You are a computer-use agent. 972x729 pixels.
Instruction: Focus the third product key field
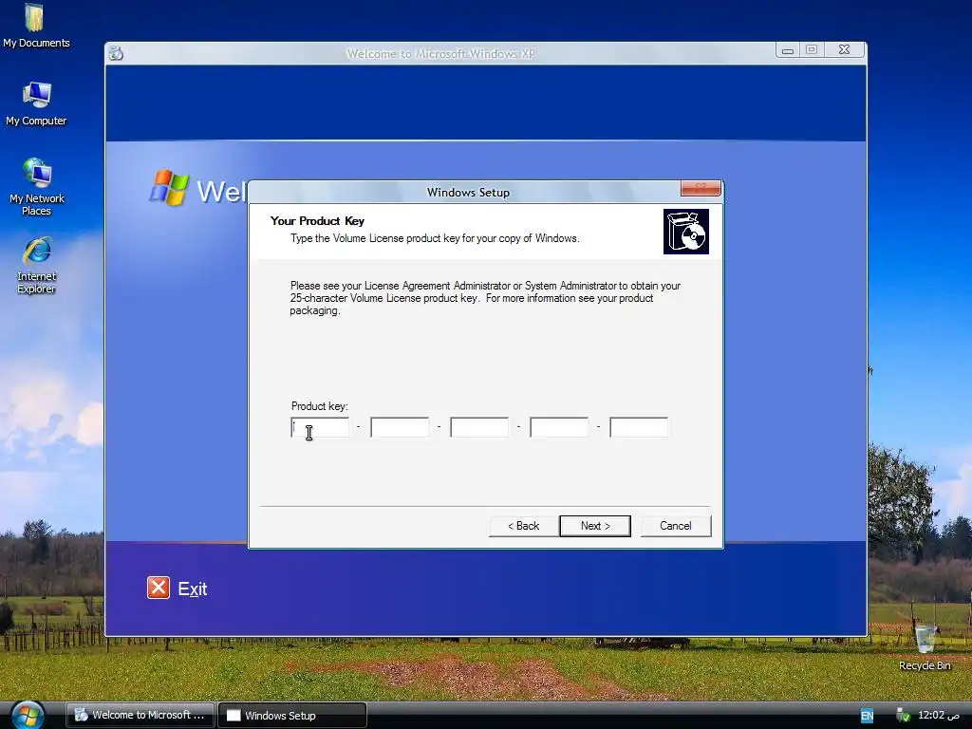tap(479, 427)
